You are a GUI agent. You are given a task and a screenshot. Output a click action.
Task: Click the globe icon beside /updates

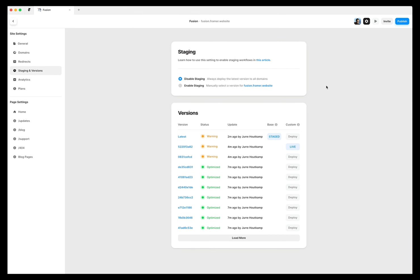14,121
